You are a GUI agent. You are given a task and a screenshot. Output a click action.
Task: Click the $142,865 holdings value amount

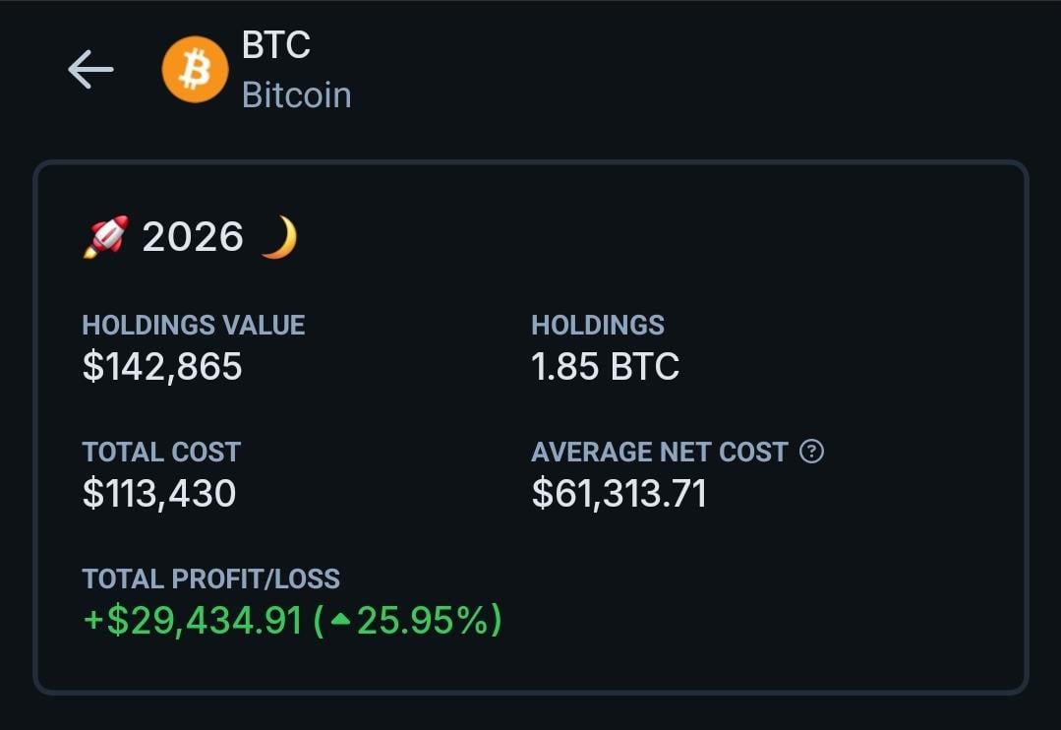tap(162, 367)
